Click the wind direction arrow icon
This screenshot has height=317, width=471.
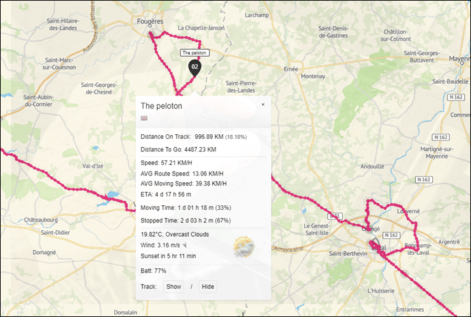click(185, 245)
